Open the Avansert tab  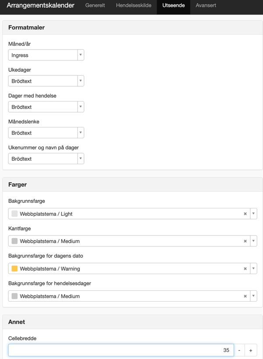(x=206, y=5)
